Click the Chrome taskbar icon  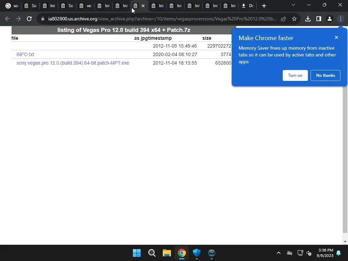click(x=182, y=253)
